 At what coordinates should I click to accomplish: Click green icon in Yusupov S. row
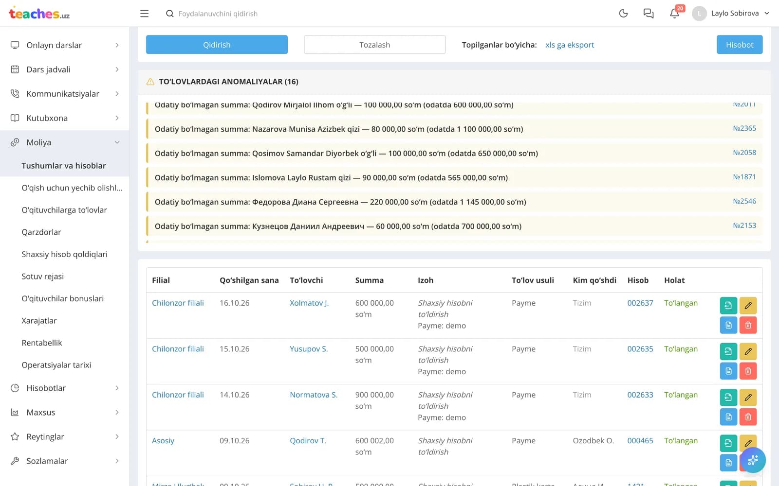[728, 351]
